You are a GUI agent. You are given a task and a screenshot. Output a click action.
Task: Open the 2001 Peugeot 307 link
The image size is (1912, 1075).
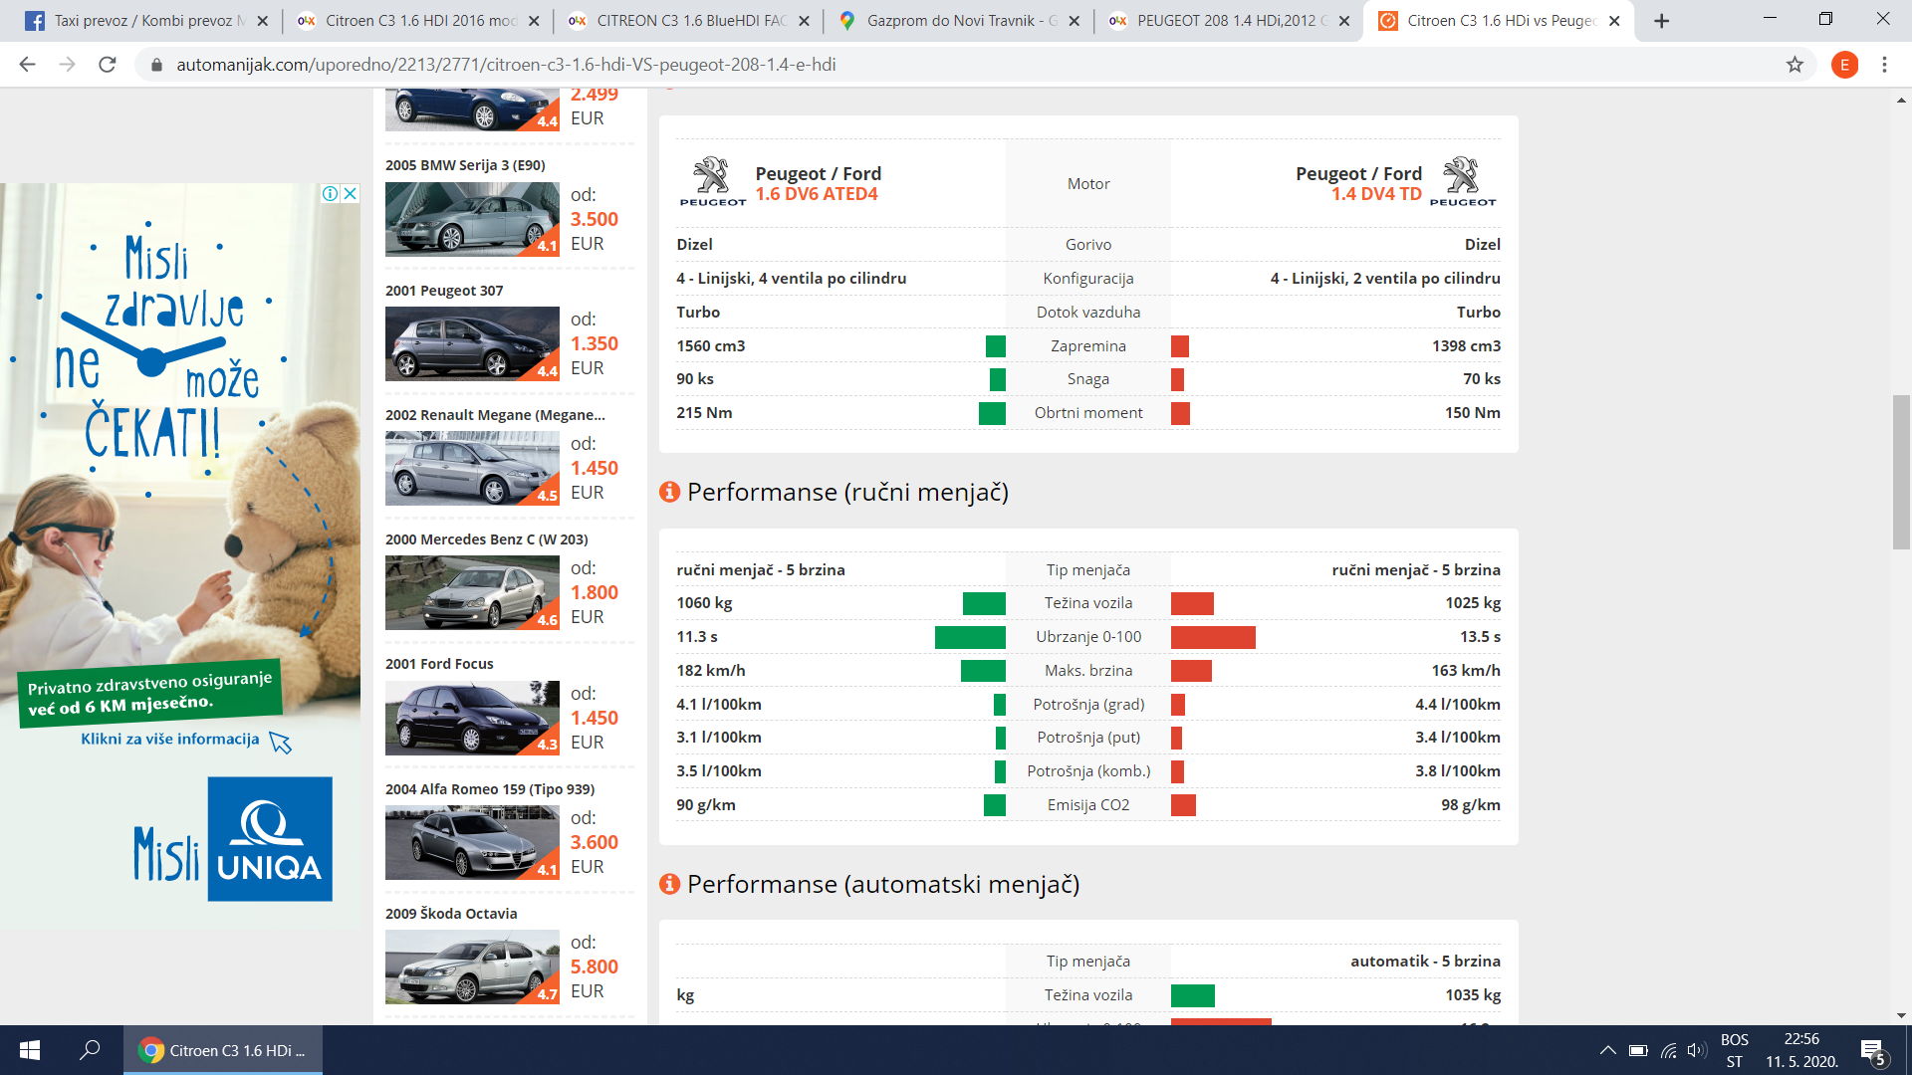click(444, 291)
